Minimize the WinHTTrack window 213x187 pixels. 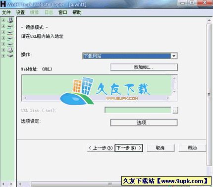click(x=183, y=3)
